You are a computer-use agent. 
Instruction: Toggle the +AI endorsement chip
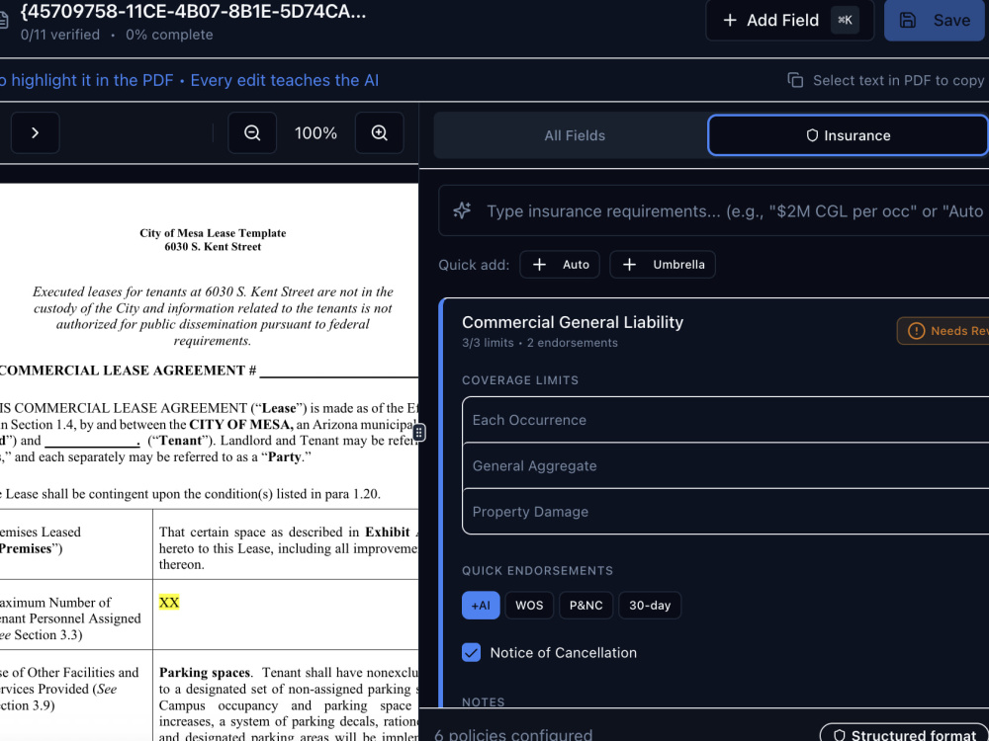481,606
